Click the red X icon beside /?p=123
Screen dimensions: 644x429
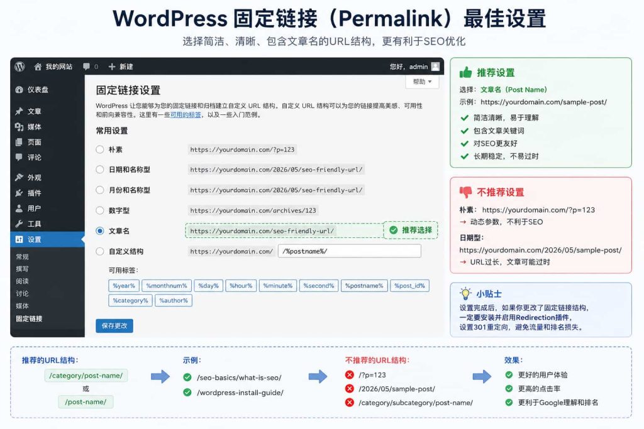click(x=350, y=375)
